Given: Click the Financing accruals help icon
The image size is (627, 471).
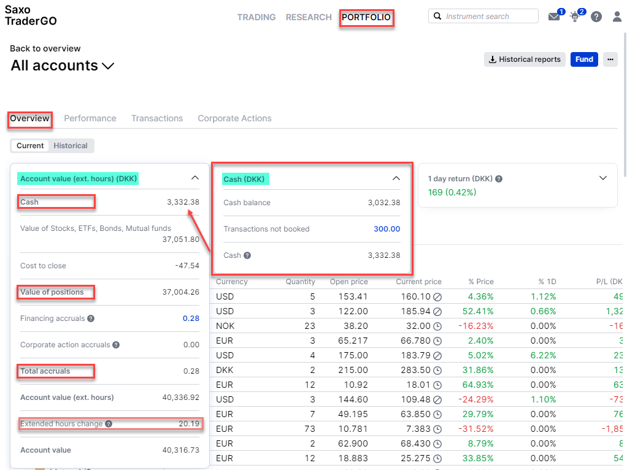Looking at the screenshot, I should tap(91, 318).
